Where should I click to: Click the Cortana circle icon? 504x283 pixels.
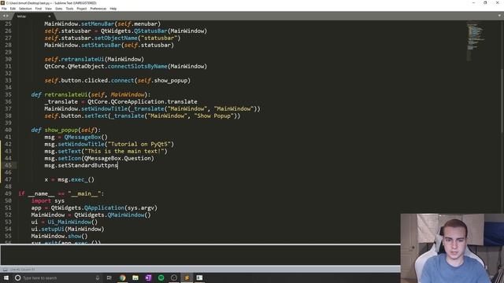[17, 277]
